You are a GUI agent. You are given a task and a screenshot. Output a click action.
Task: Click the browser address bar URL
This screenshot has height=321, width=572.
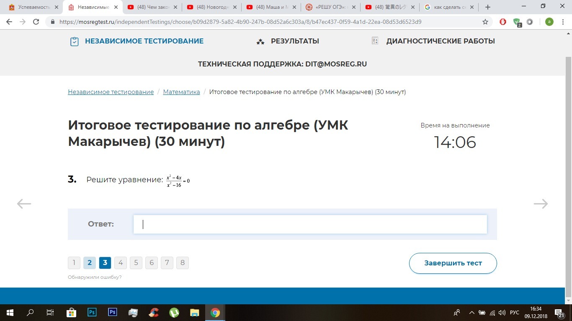(240, 22)
